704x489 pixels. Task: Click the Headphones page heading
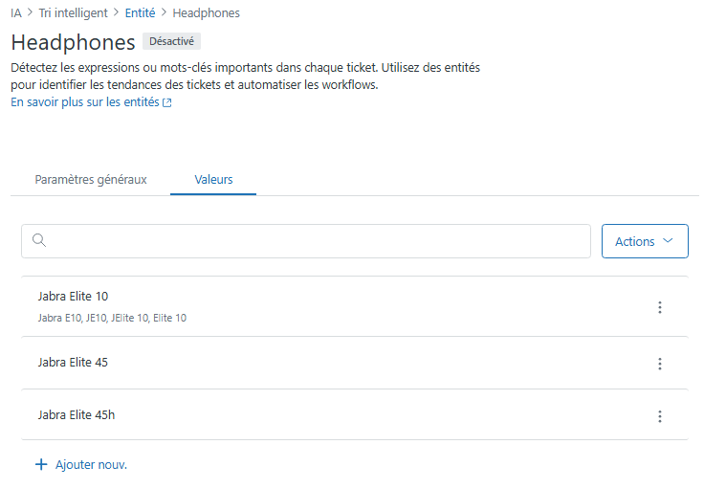74,43
